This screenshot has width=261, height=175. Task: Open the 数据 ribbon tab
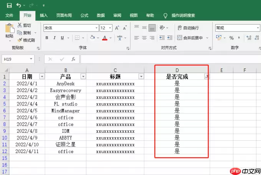pos(101,15)
